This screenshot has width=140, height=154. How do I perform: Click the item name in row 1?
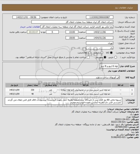tap(86, 90)
